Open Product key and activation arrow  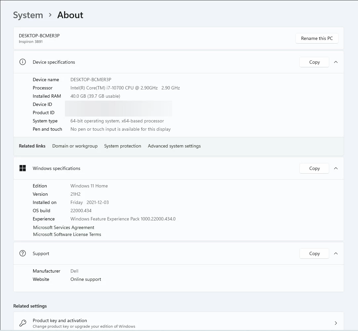(336, 323)
